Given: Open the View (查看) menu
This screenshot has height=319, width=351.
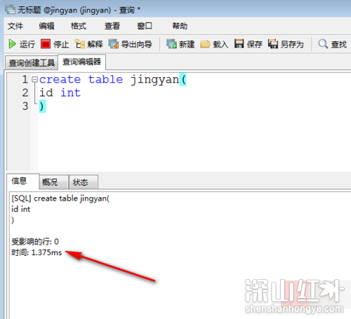Looking at the screenshot, I should [x=112, y=26].
